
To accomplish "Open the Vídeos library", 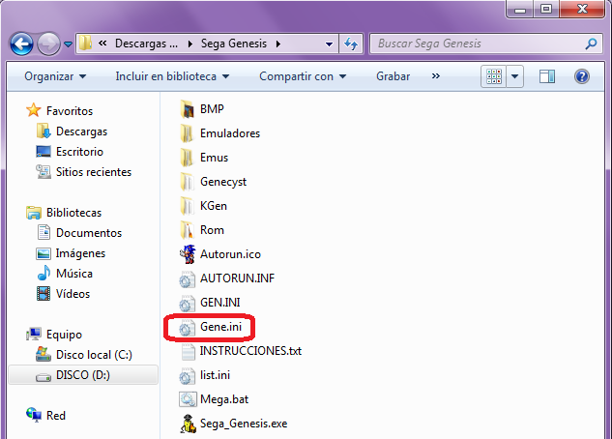I will coord(73,294).
